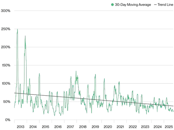Select the first data point of the green line
The image size is (174, 130).
(x=14, y=107)
